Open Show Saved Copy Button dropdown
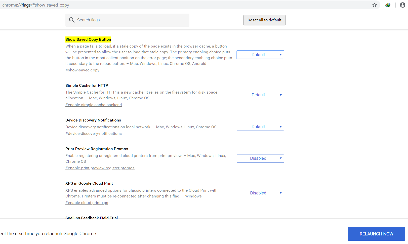Screen dimensions: 408x244 click(260, 55)
